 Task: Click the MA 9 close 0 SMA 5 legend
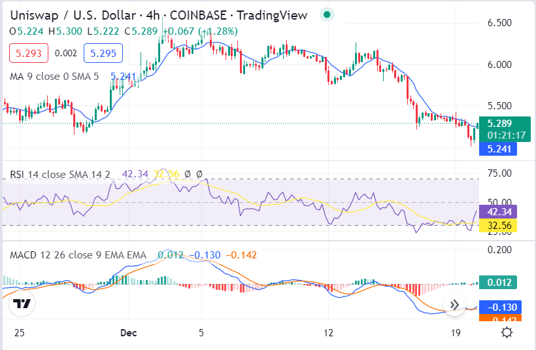click(x=54, y=77)
